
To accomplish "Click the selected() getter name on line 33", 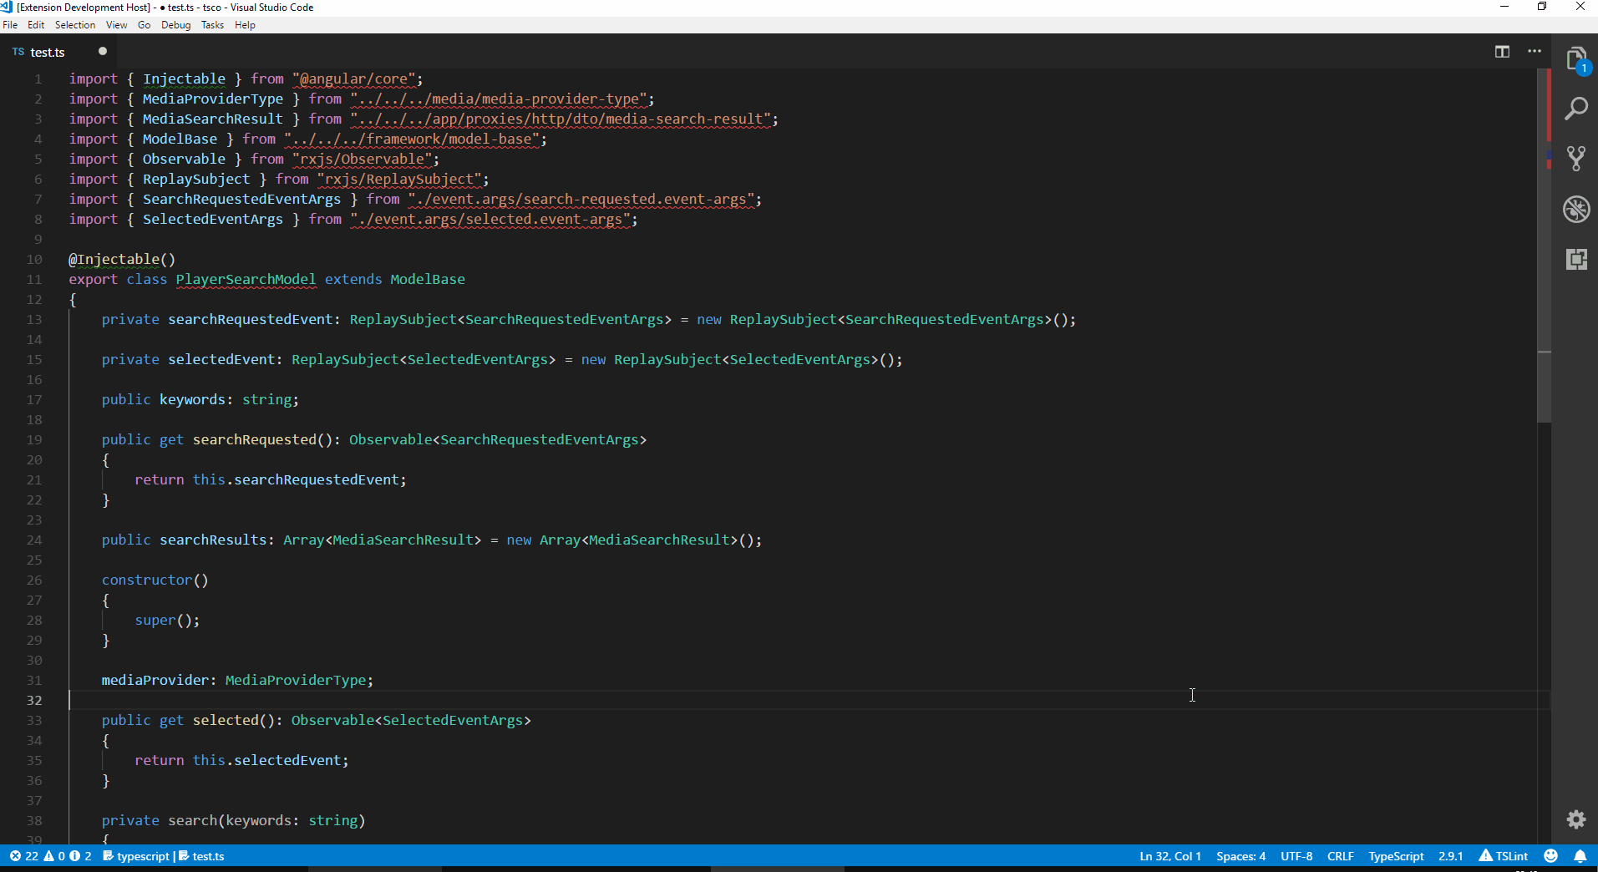I will click(x=226, y=720).
